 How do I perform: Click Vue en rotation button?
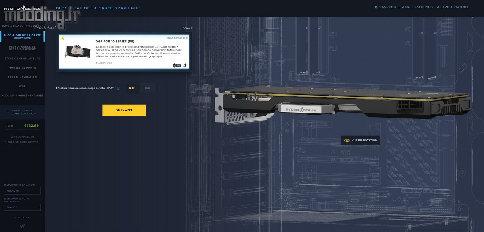[x=360, y=141]
